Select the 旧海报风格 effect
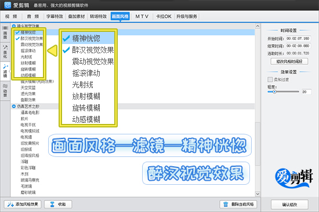 point(30,155)
